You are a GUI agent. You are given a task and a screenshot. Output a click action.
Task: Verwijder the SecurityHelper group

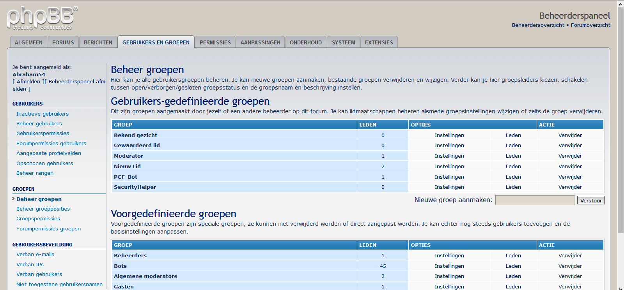pos(570,187)
